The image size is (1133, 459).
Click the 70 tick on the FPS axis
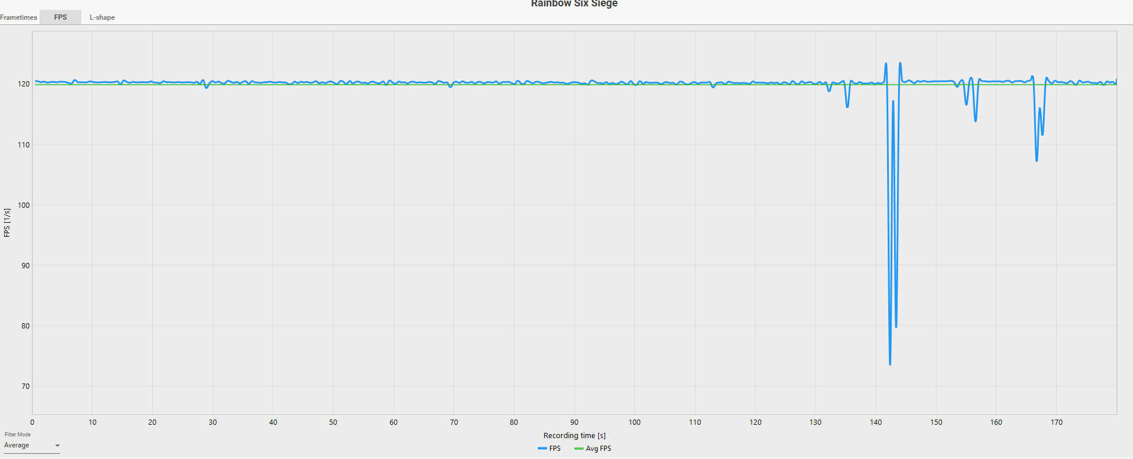(26, 386)
